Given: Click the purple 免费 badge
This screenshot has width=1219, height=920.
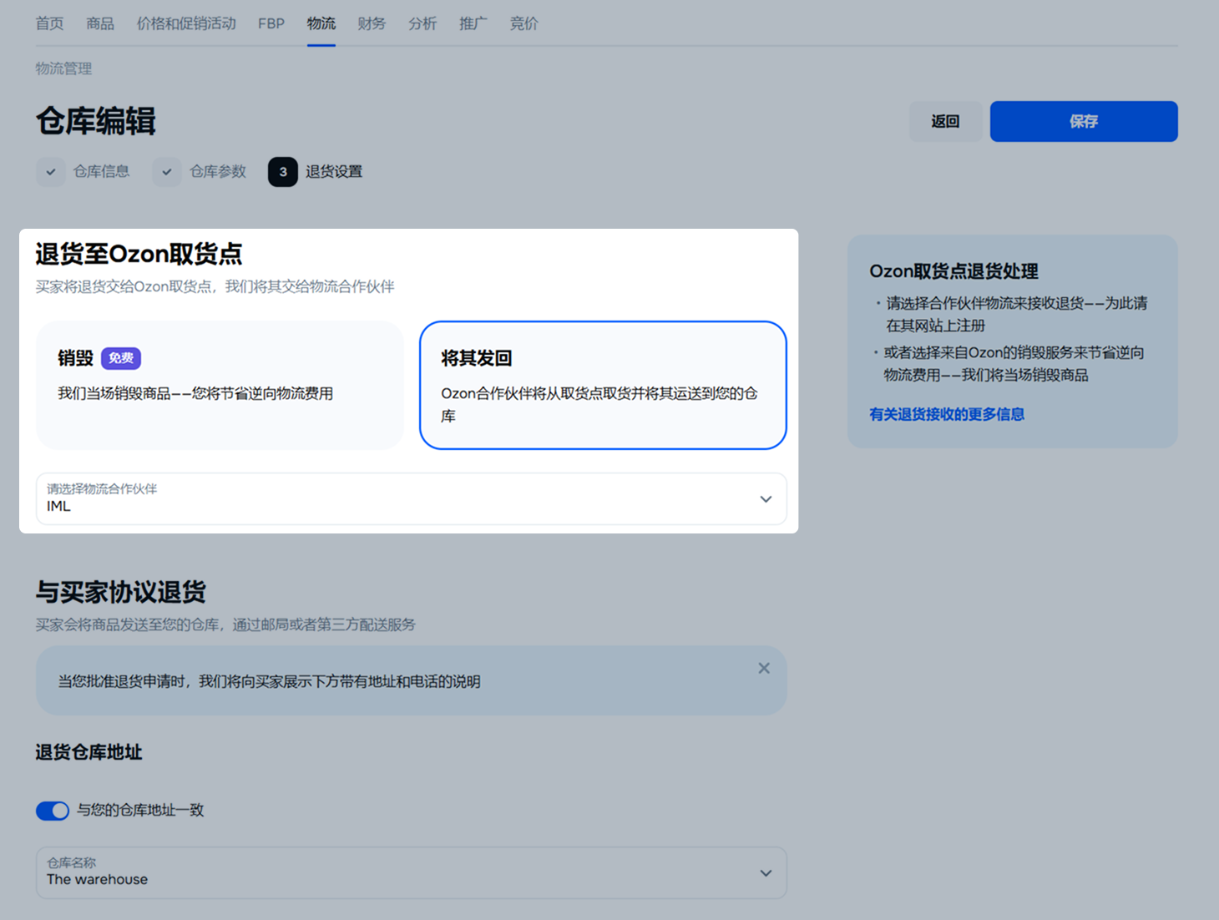Looking at the screenshot, I should pos(121,358).
